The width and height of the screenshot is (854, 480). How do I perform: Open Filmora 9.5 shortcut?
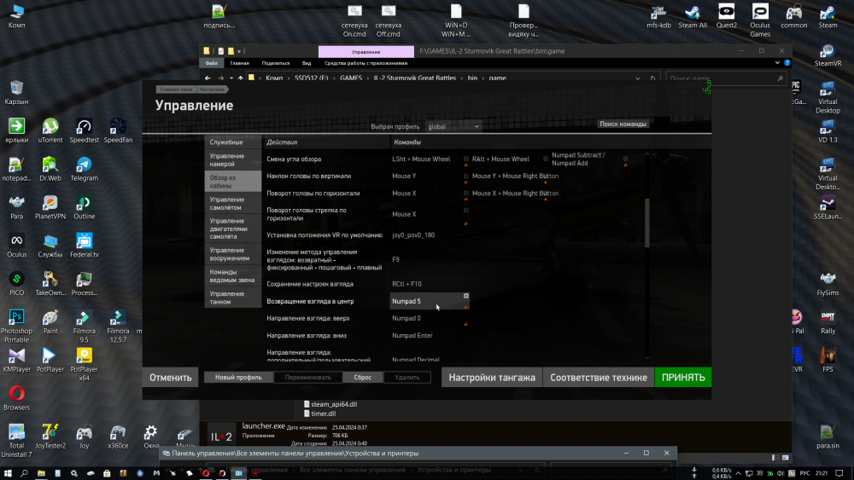coord(84,326)
